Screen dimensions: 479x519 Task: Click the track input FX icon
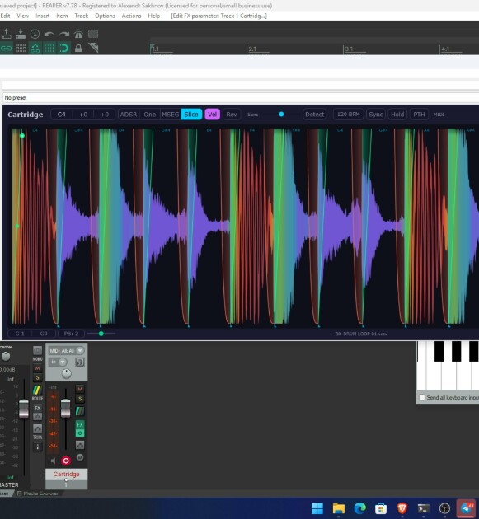click(79, 362)
